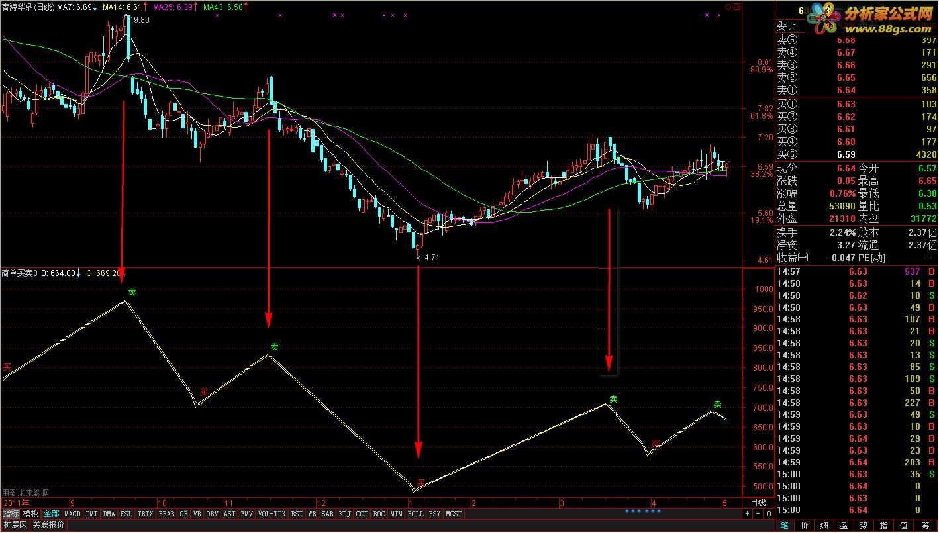Click the 换手 2.24% value
939x533 pixels.
tap(842, 232)
